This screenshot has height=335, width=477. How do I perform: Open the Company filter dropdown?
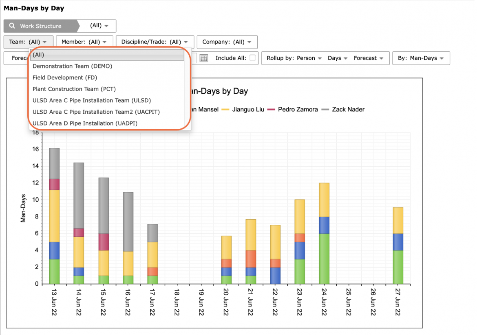(x=227, y=42)
